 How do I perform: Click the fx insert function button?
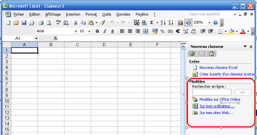[x=56, y=39]
